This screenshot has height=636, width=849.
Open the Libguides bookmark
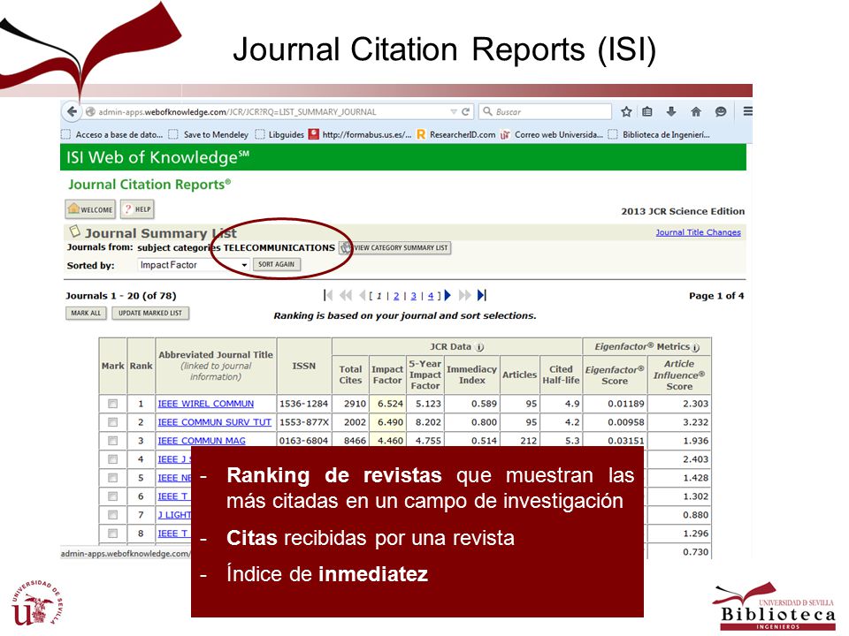click(x=280, y=134)
